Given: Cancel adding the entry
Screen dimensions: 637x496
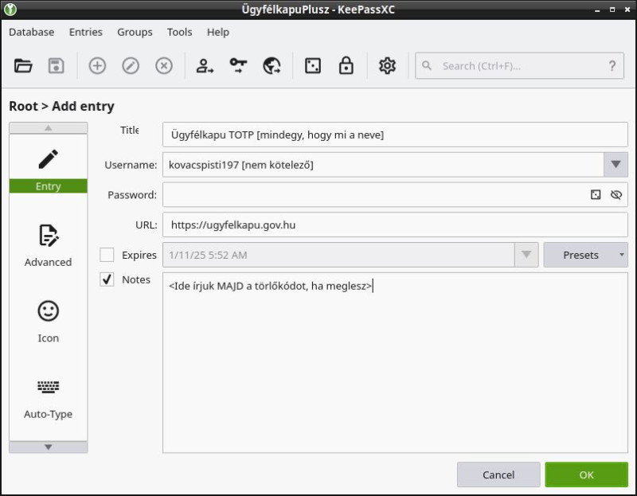Looking at the screenshot, I should (498, 475).
